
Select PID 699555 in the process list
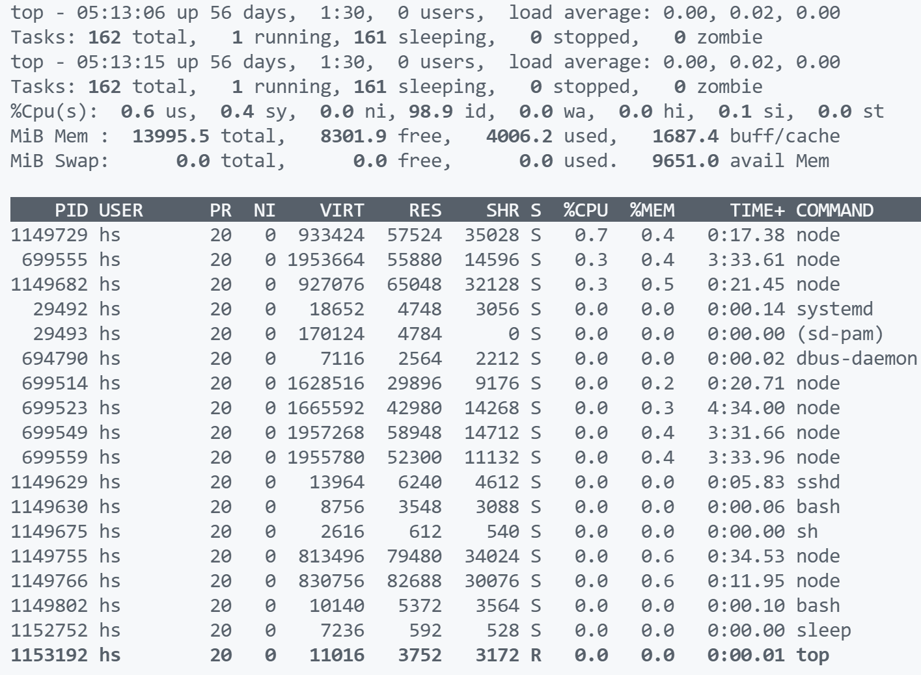[x=55, y=259]
